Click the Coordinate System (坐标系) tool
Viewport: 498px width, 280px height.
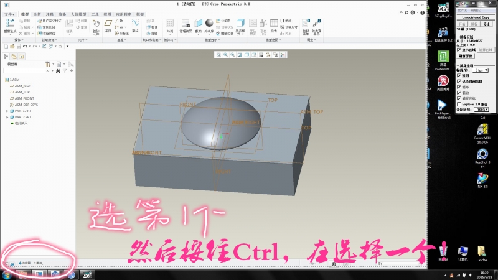pyautogui.click(x=121, y=34)
